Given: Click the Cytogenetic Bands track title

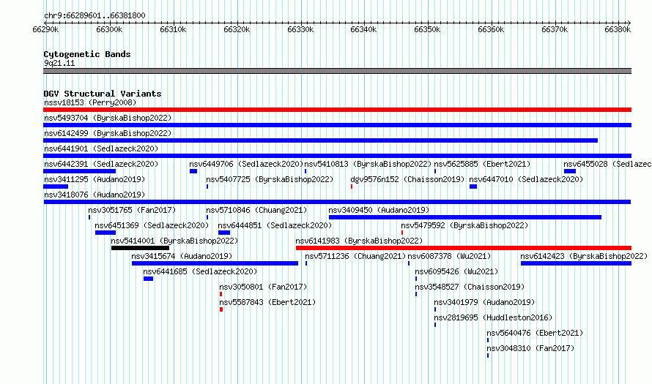Looking at the screenshot, I should [x=87, y=54].
